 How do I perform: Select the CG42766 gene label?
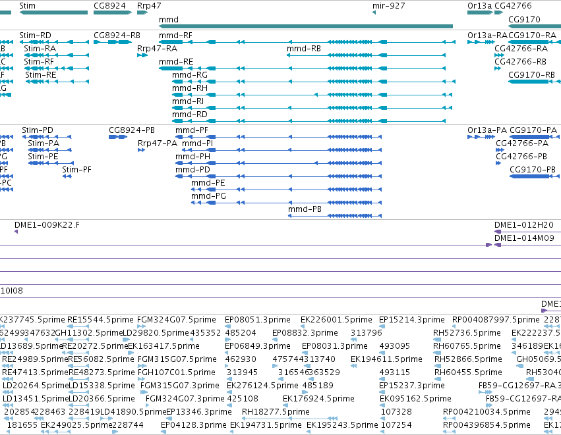tap(513, 6)
